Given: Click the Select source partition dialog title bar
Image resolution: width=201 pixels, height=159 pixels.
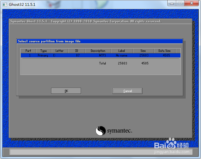Looking at the screenshot, I should point(100,41).
